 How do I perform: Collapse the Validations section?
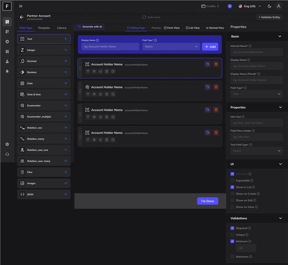(280, 218)
